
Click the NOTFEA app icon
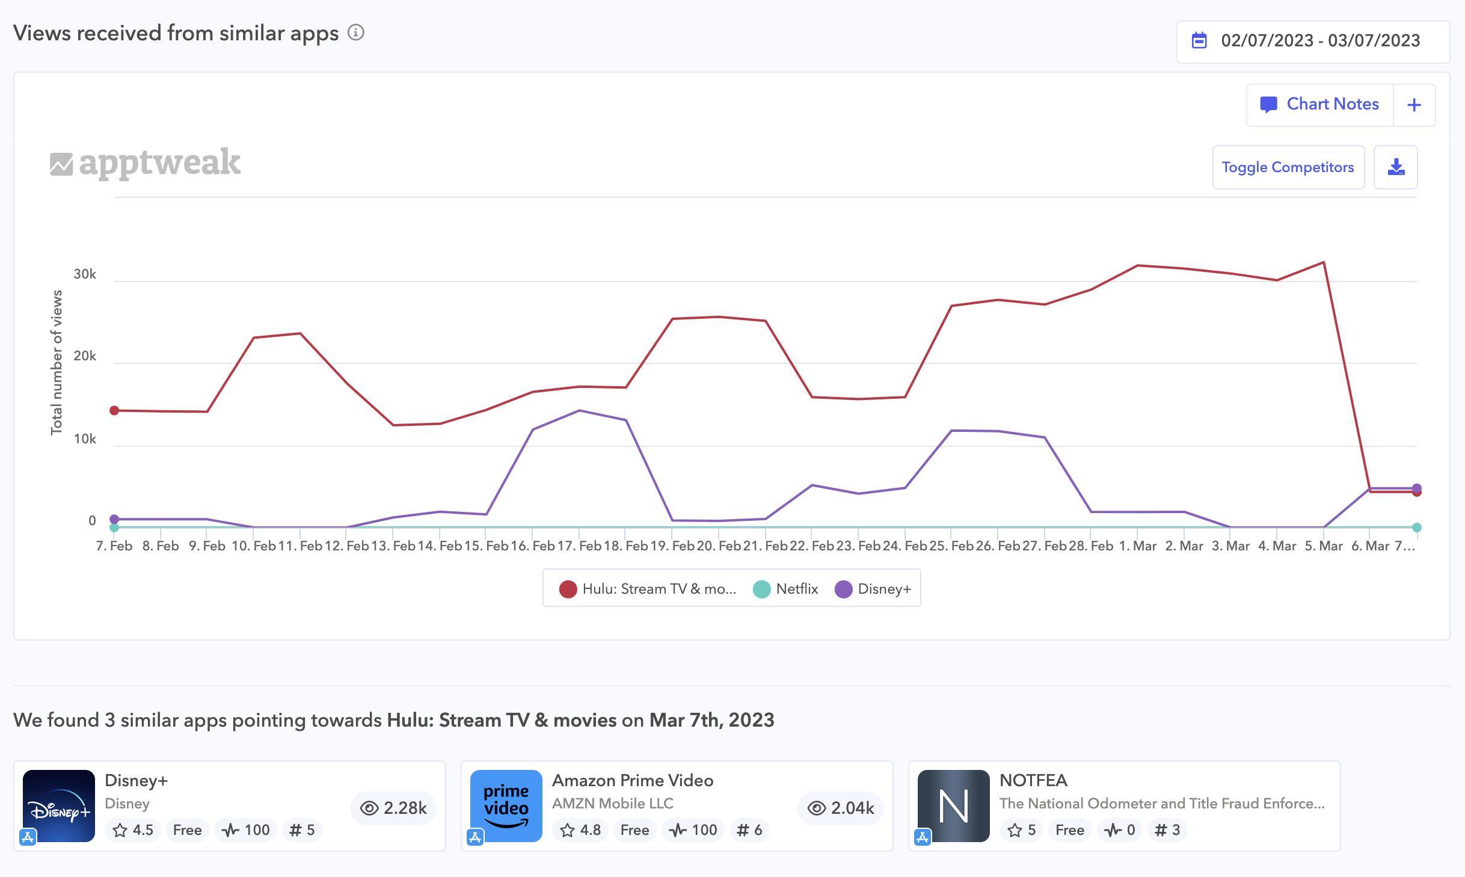point(953,805)
